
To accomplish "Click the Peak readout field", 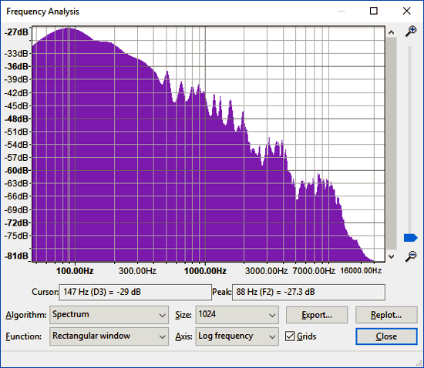I will point(308,292).
